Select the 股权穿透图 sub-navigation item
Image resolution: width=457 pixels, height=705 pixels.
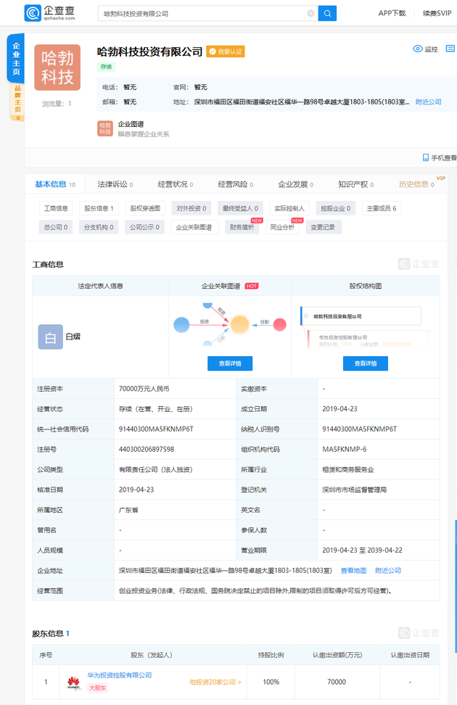tap(145, 208)
